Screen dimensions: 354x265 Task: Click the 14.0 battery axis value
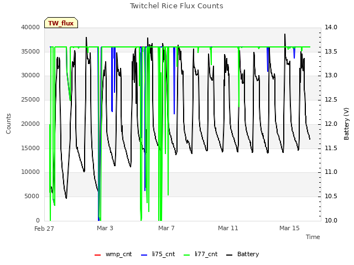tap(331, 27)
